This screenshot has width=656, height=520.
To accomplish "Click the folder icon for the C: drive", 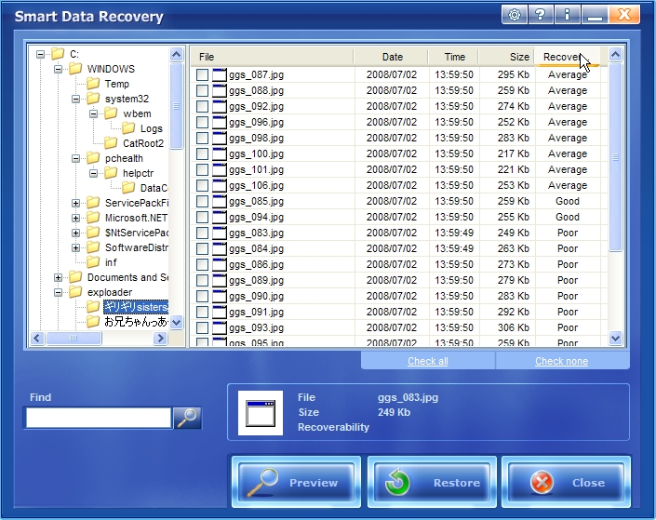I will point(58,54).
